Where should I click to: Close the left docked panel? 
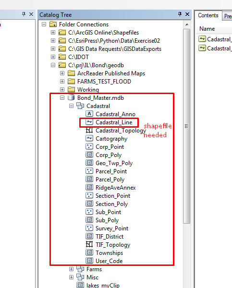click(31, 14)
